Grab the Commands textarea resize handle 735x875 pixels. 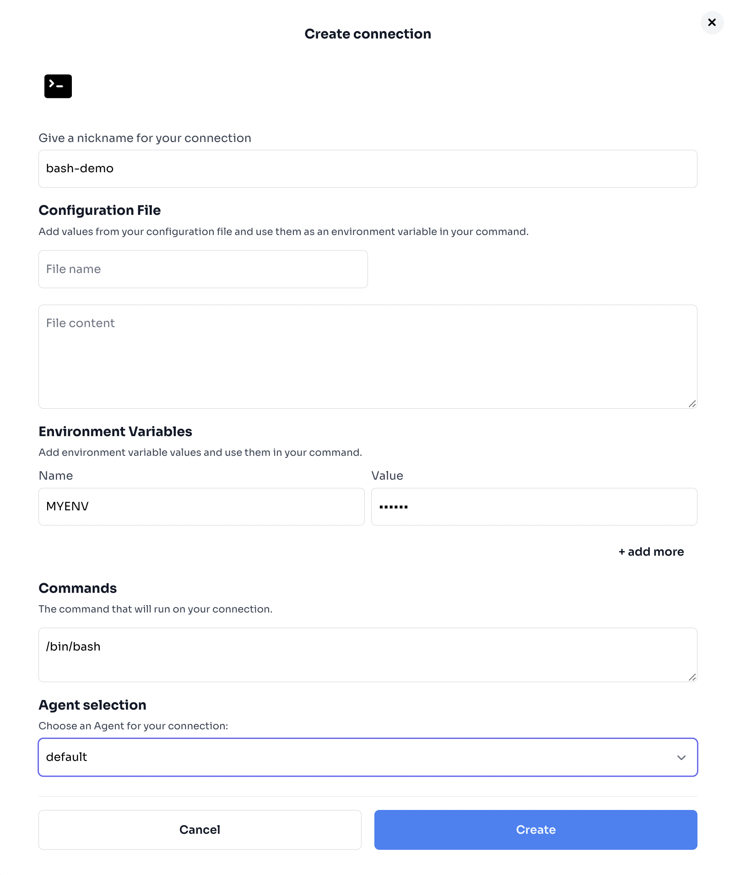(692, 677)
